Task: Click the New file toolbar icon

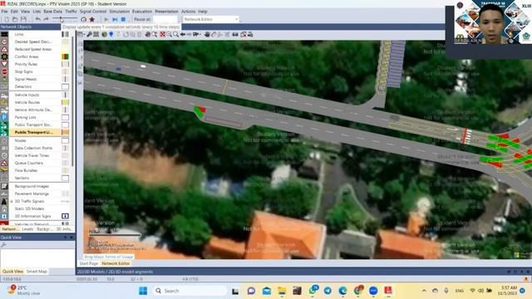Action: (x=7, y=19)
